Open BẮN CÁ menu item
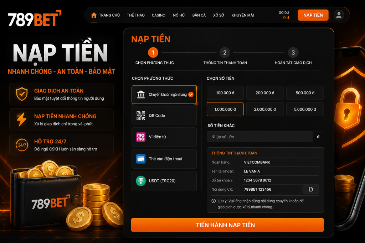This screenshot has height=243, width=365. [x=199, y=15]
